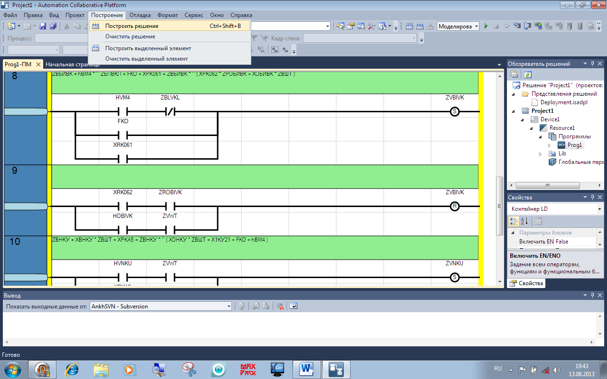
Task: Click the Solution Explorer toolbar icon
Action: 340,26
